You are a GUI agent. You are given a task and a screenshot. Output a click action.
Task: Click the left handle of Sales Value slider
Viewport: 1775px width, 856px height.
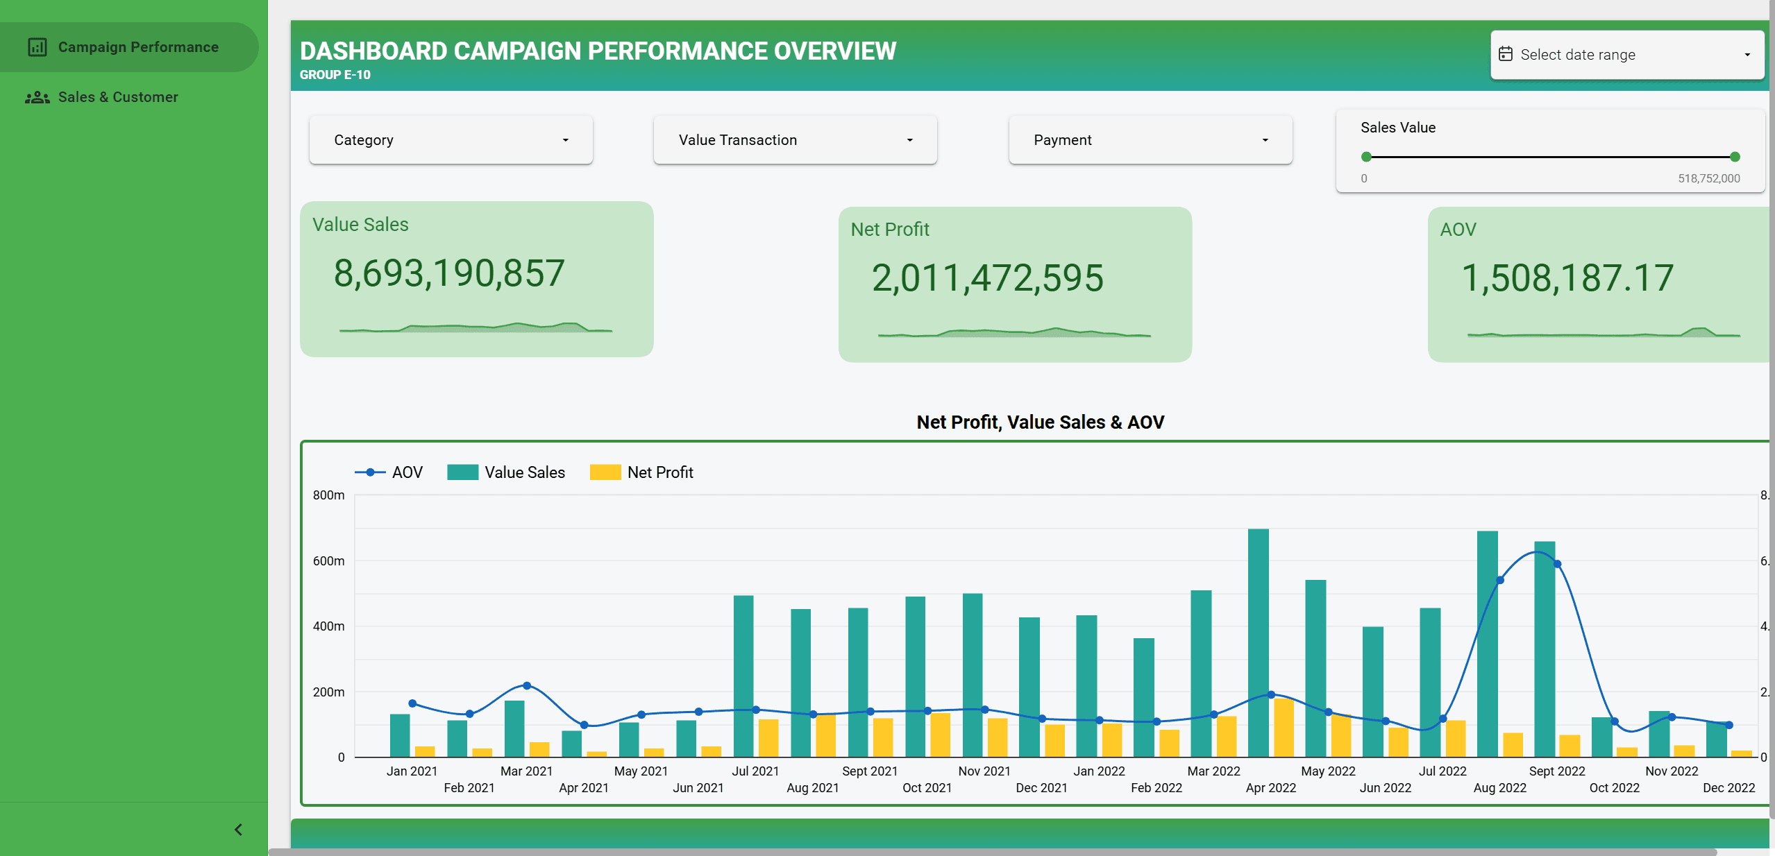1366,157
